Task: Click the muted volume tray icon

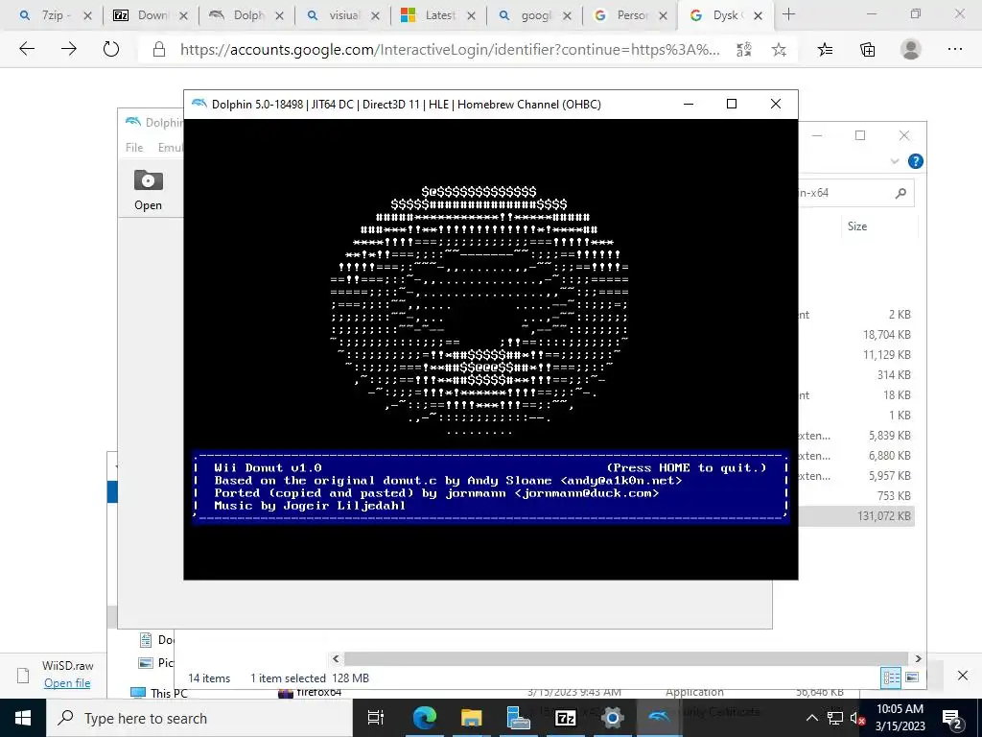Action: [856, 718]
